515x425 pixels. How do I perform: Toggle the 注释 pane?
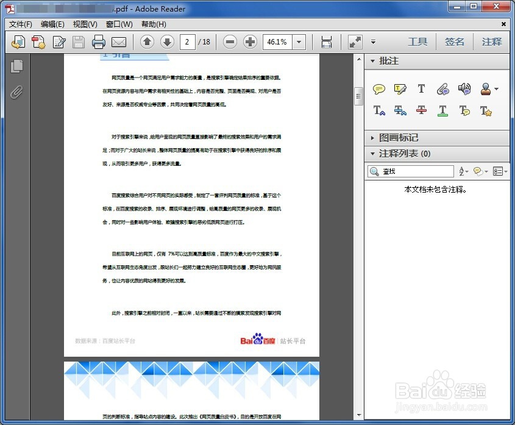[x=492, y=41]
